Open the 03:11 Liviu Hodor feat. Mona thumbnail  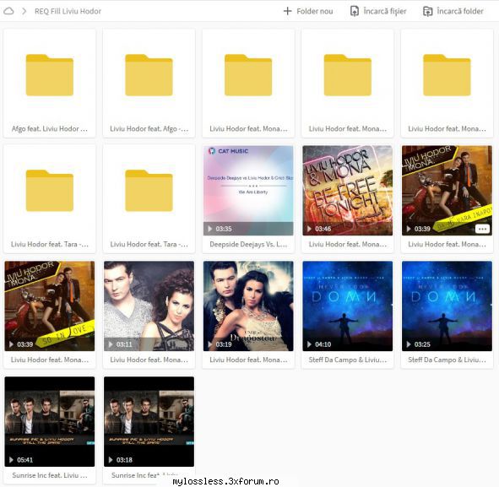(149, 306)
